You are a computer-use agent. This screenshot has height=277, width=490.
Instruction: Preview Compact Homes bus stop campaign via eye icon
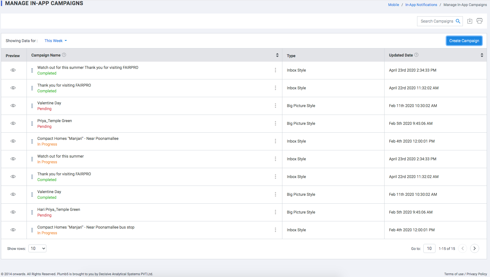coord(13,230)
